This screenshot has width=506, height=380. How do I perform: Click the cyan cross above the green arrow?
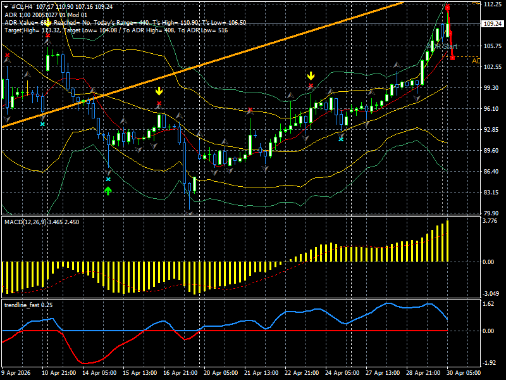(x=108, y=179)
